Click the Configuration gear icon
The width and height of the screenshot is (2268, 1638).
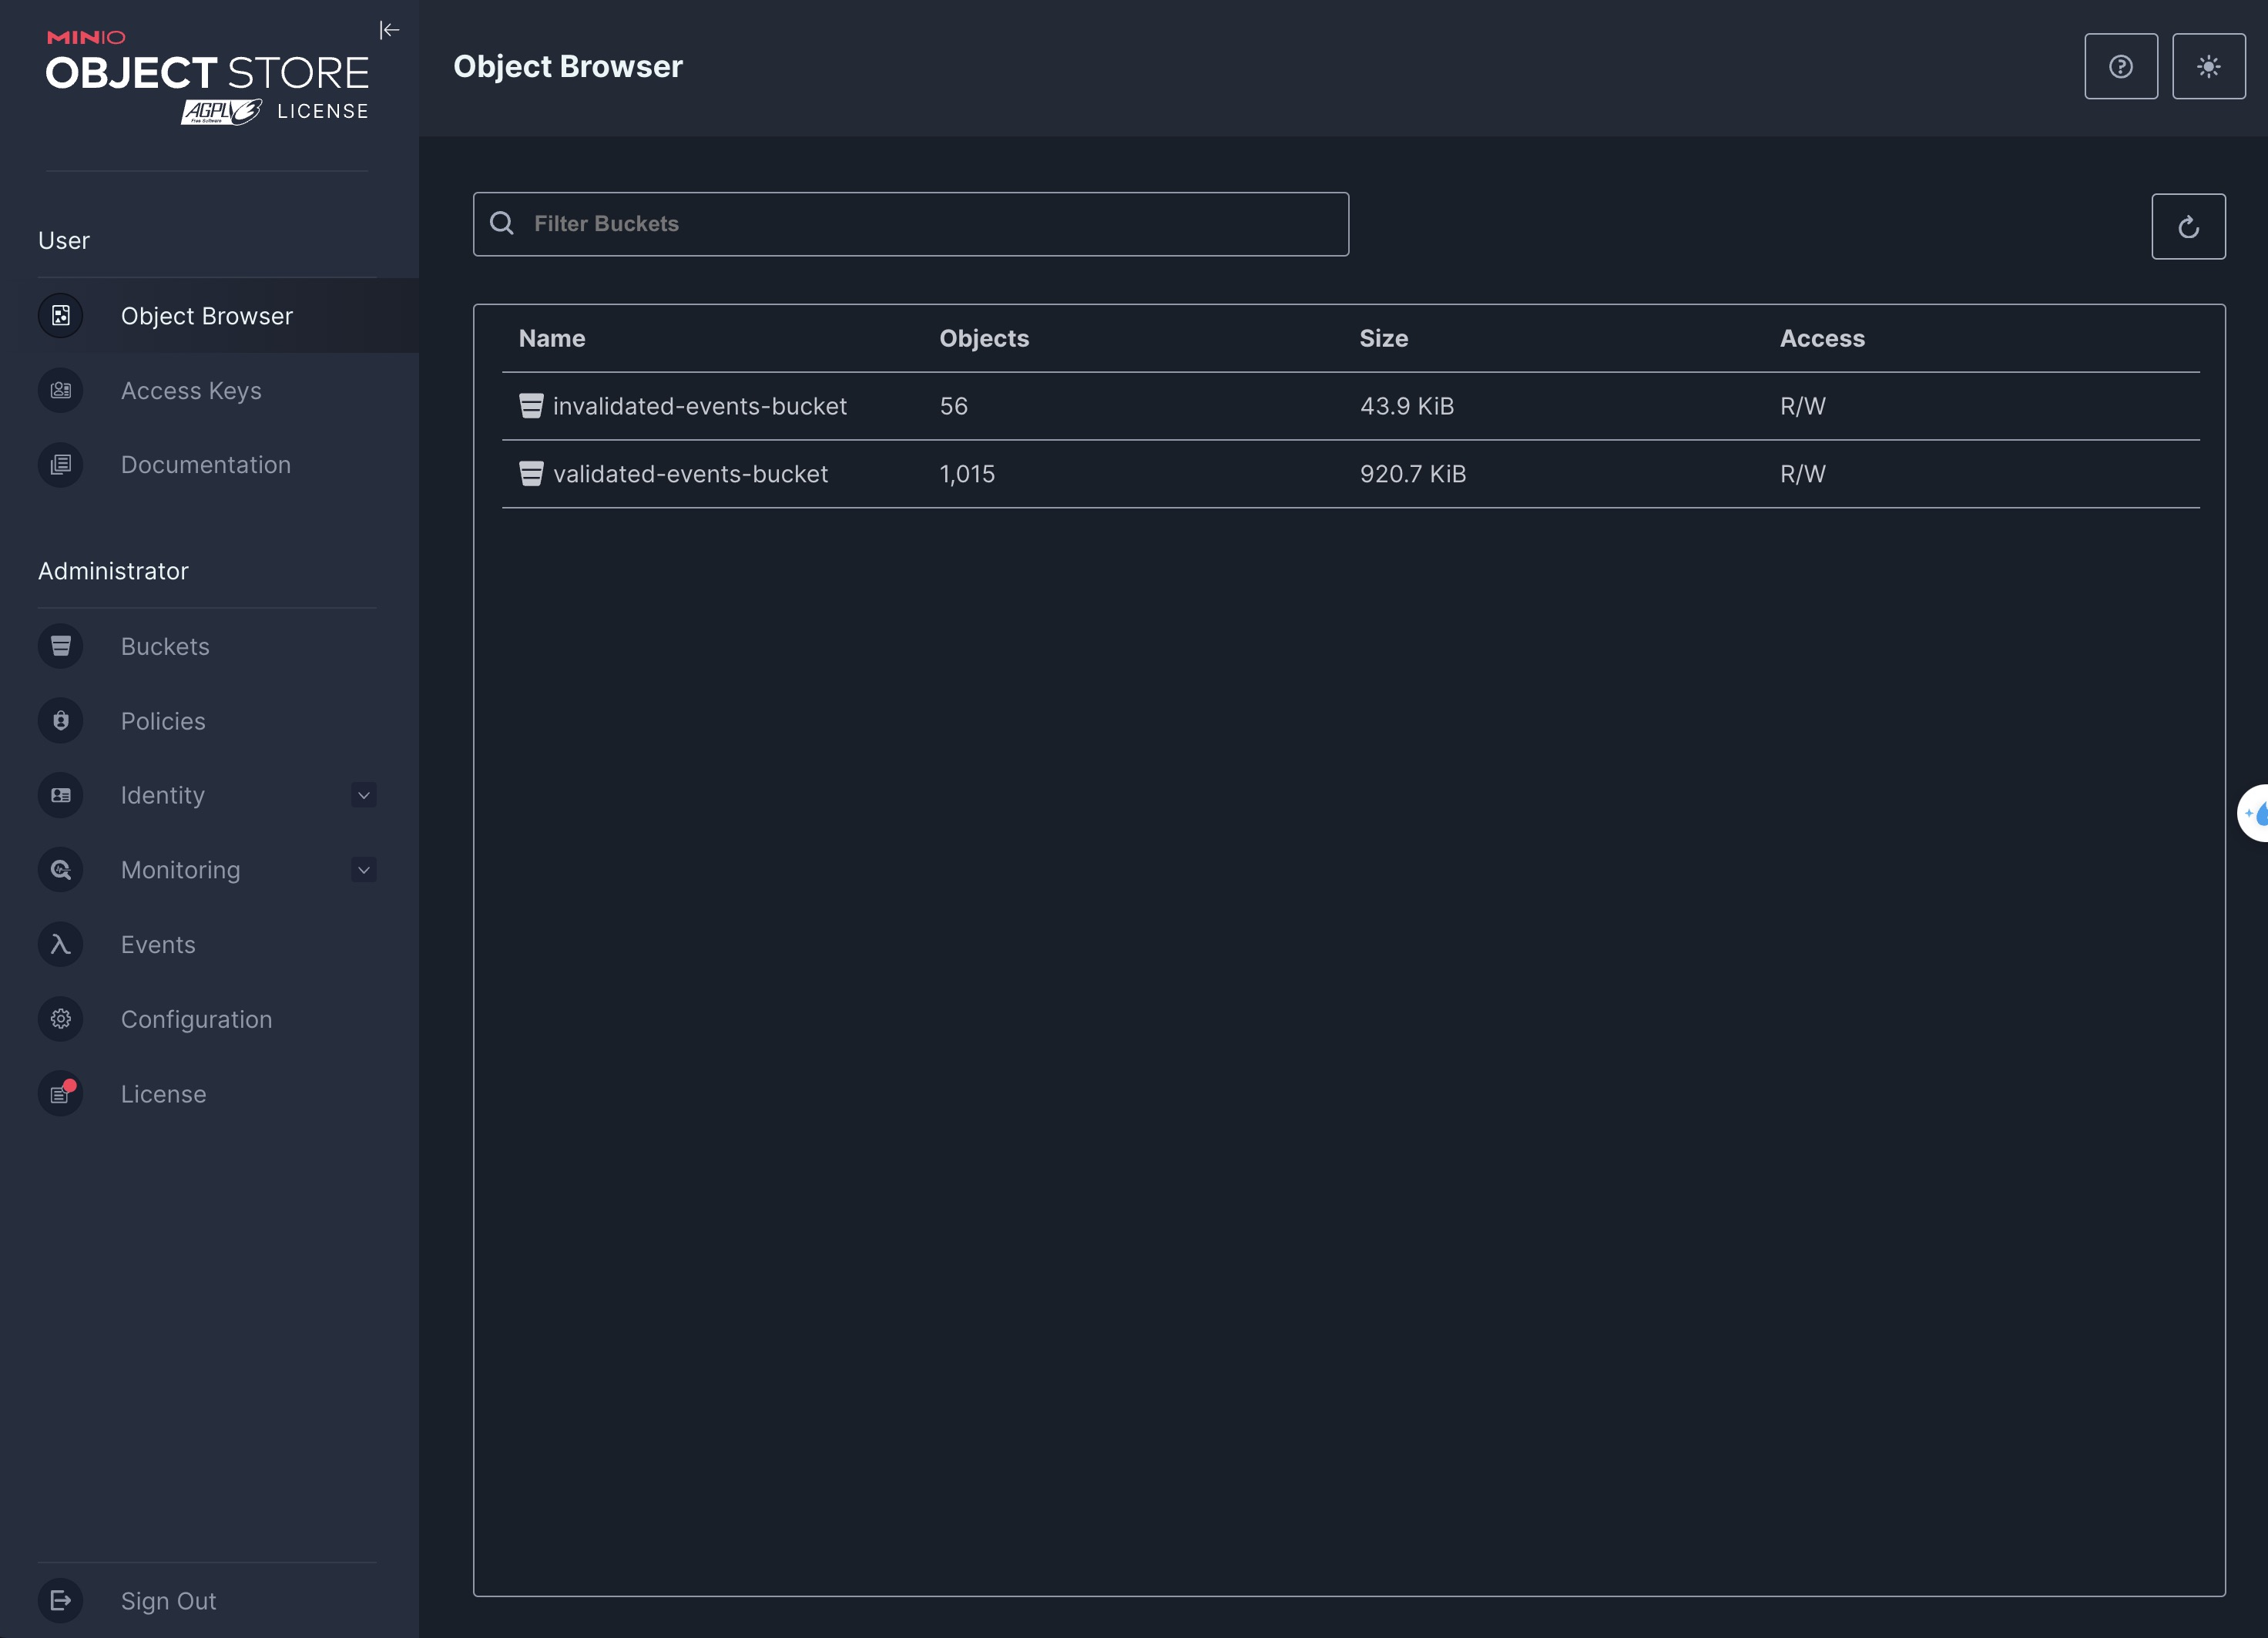pos(61,1019)
